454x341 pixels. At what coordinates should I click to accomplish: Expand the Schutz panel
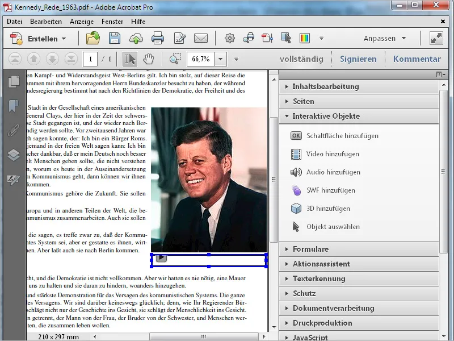point(359,293)
